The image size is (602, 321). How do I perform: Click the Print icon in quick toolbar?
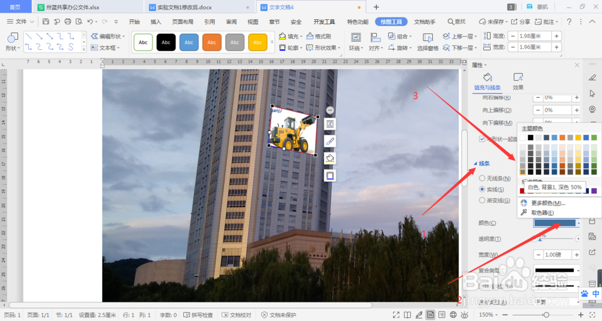tap(68, 22)
